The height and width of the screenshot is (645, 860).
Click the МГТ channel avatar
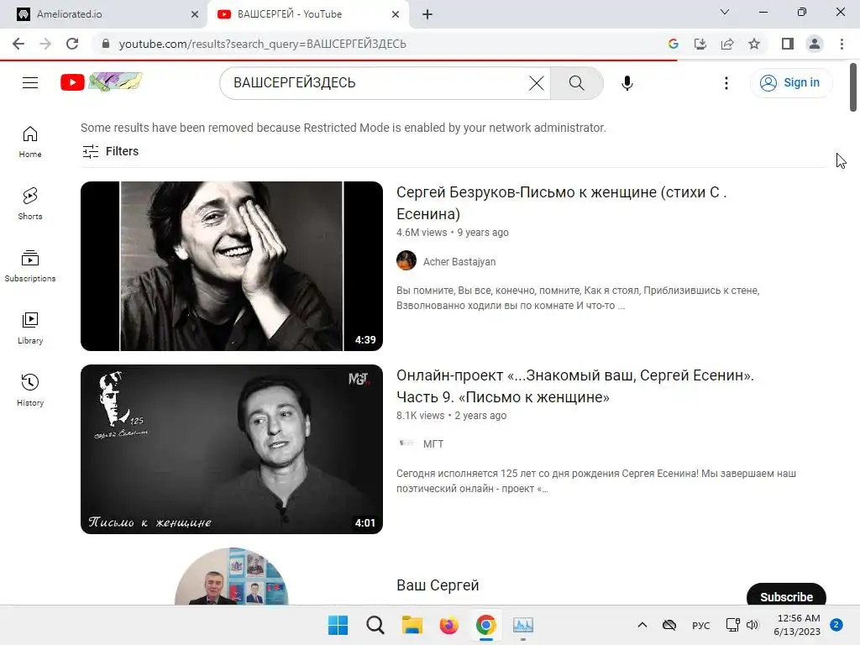point(406,443)
